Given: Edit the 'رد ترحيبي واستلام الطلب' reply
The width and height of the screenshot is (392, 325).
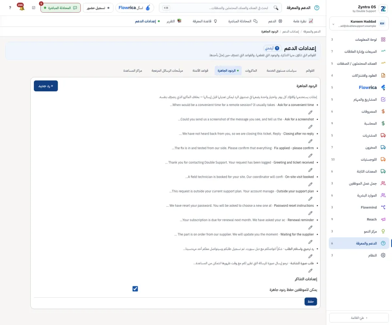Looking at the screenshot, I should 310,256.
